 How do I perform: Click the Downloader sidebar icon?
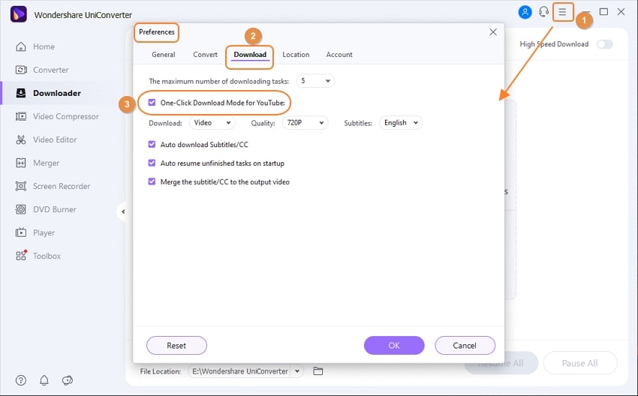21,93
